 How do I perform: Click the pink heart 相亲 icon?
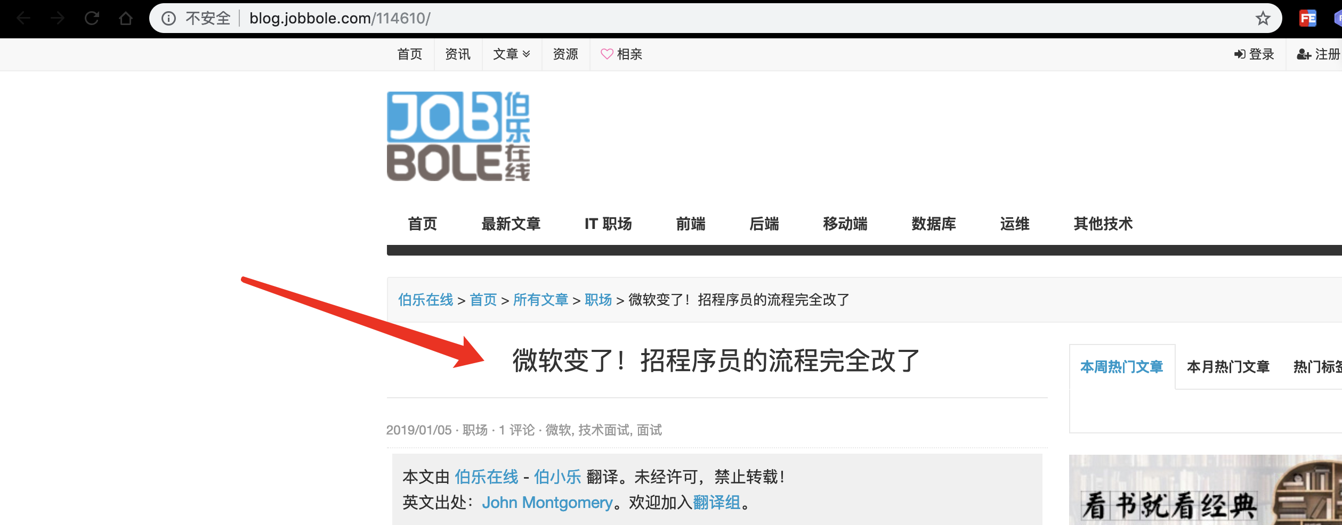[x=607, y=54]
